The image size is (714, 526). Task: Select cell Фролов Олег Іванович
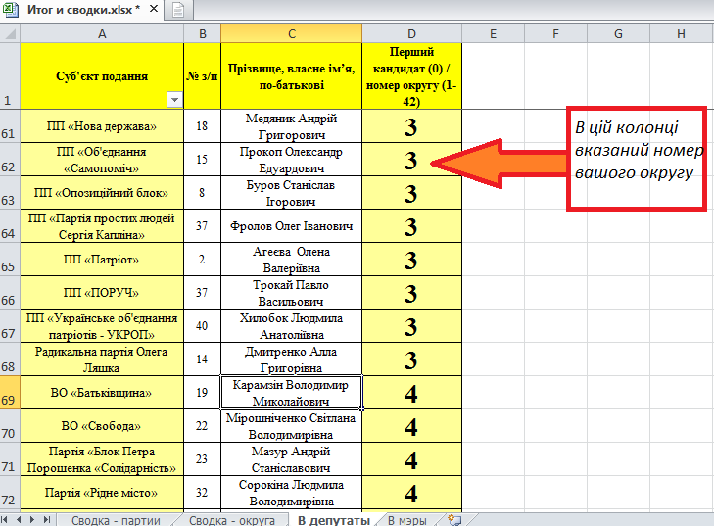click(x=292, y=226)
